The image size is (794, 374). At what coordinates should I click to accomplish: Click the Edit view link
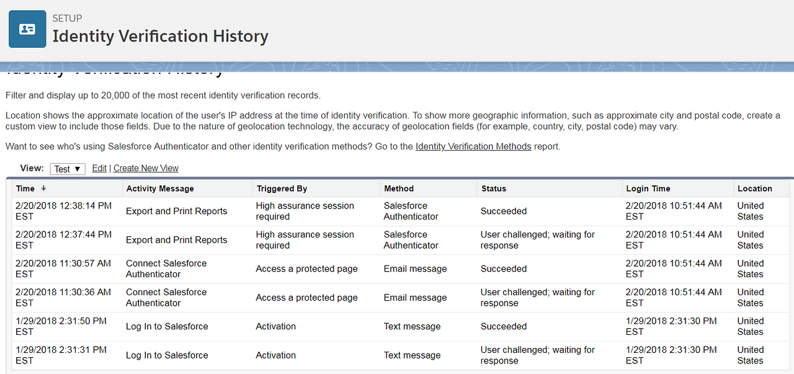tap(99, 168)
